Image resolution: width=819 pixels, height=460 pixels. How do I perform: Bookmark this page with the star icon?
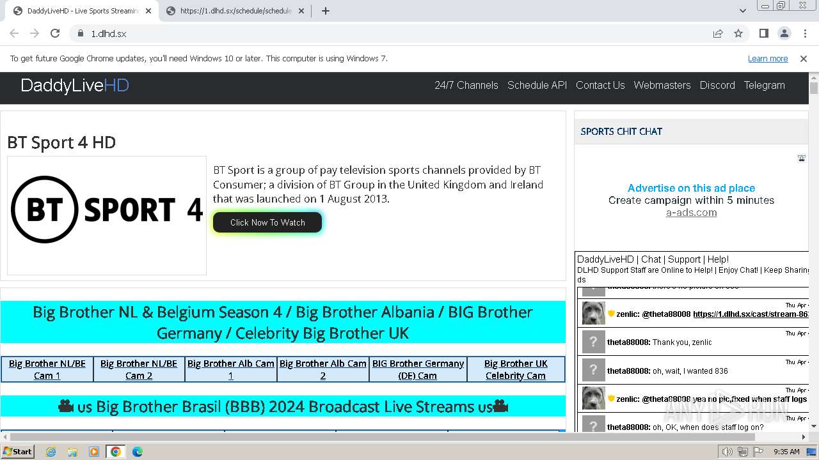click(738, 34)
